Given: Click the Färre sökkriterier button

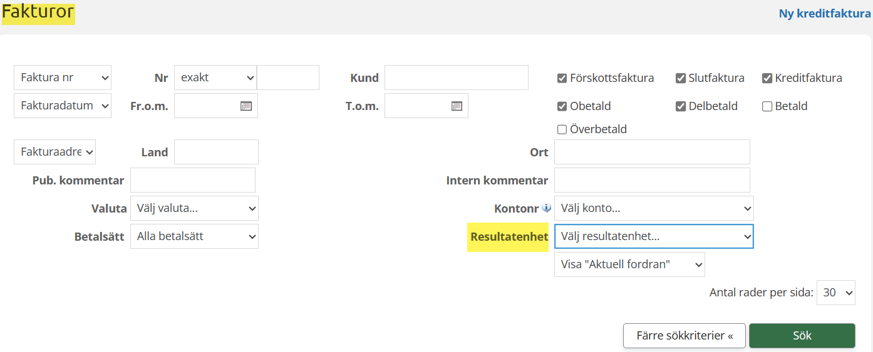Looking at the screenshot, I should (684, 336).
